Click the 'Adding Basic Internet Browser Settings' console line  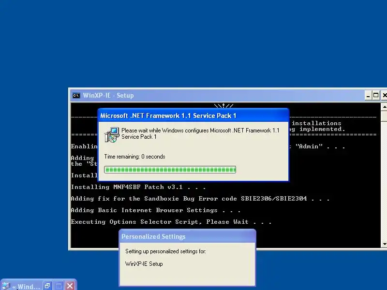point(155,210)
